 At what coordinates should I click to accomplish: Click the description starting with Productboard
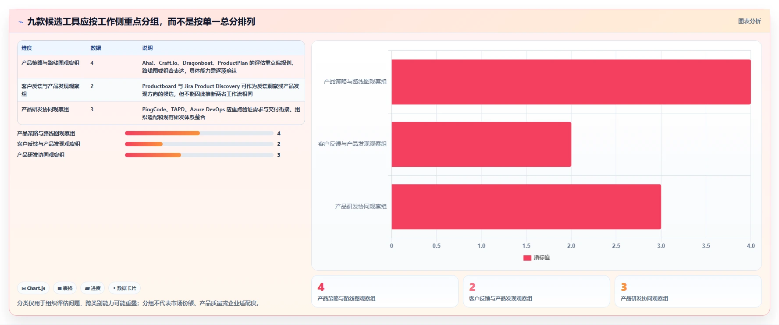pyautogui.click(x=221, y=90)
